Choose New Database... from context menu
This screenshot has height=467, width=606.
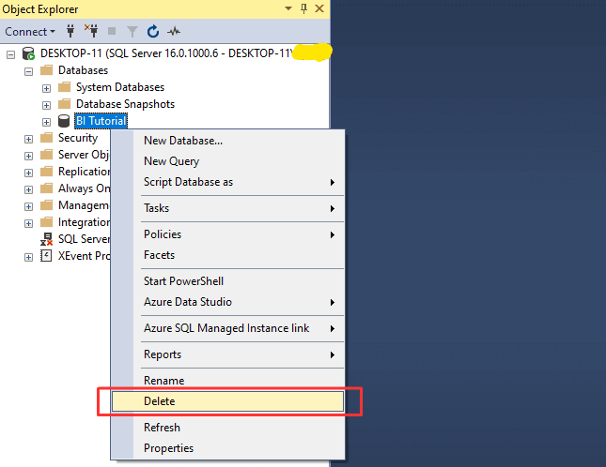point(227,141)
